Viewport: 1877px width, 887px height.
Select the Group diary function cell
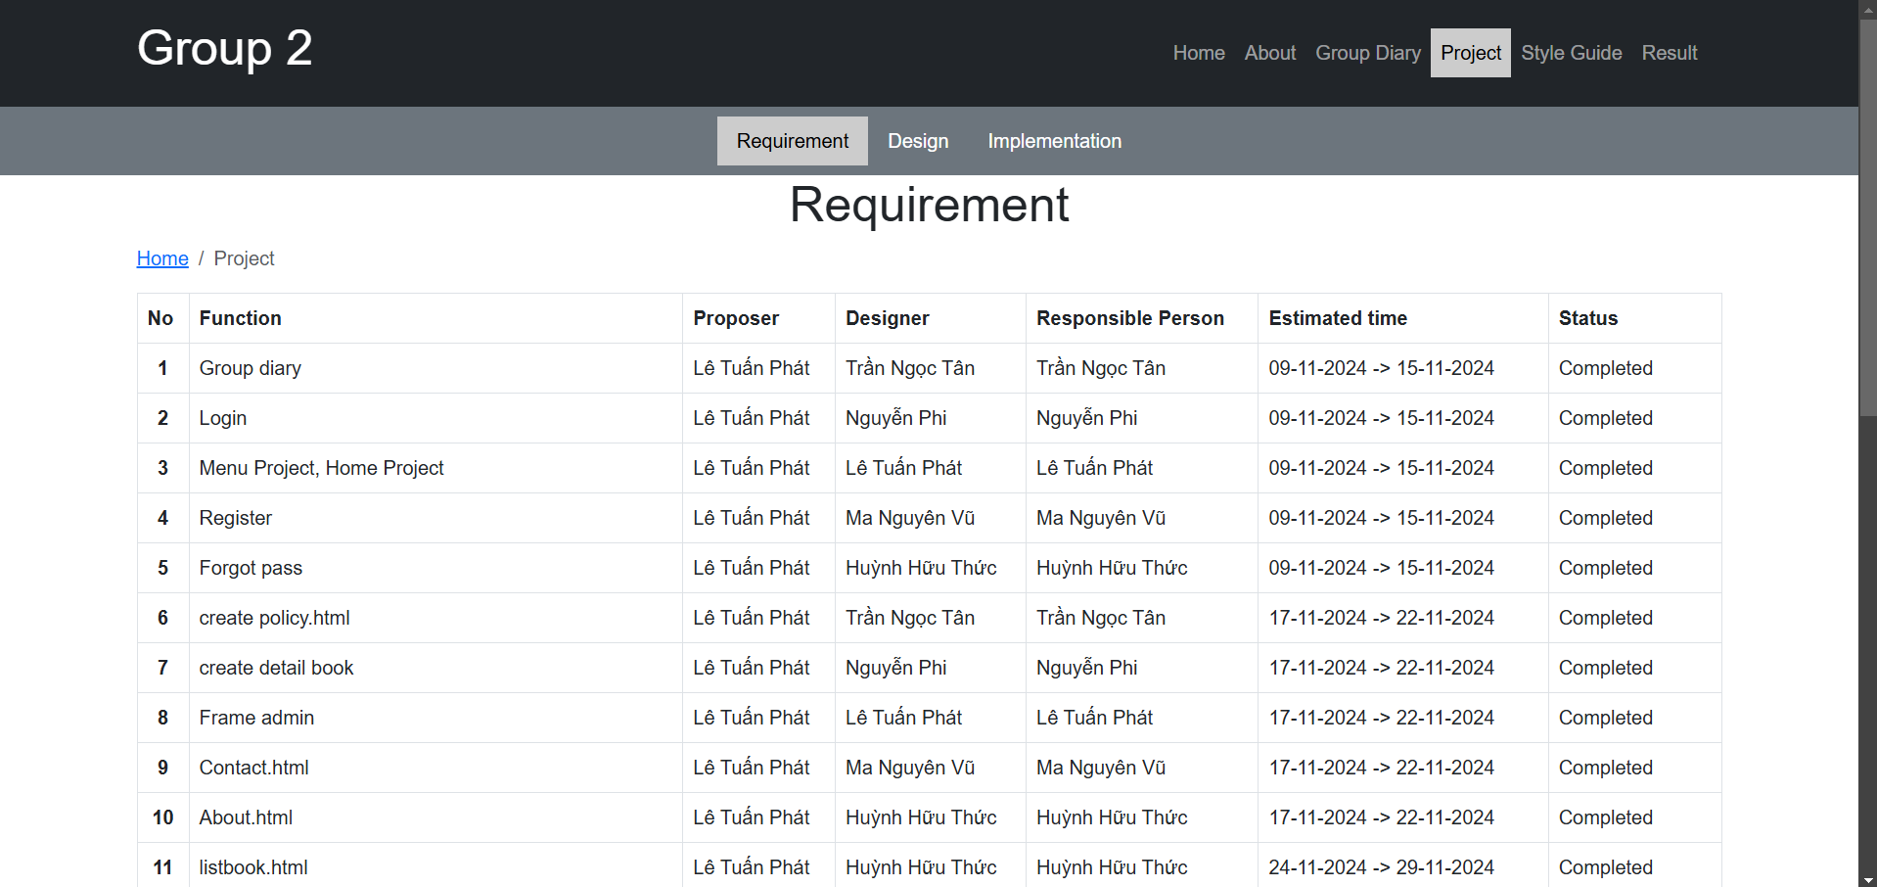click(x=250, y=368)
